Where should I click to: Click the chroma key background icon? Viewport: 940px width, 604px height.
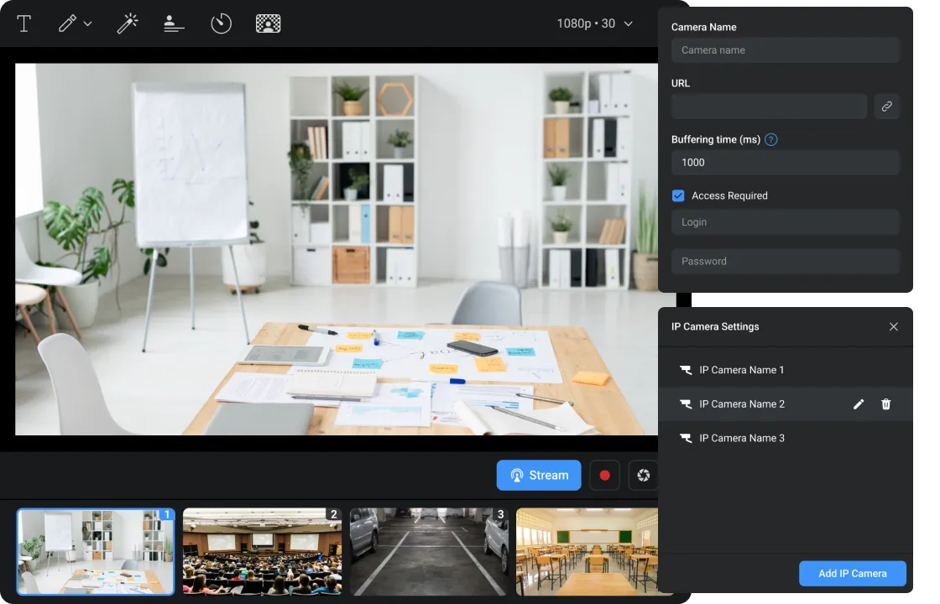click(x=268, y=23)
